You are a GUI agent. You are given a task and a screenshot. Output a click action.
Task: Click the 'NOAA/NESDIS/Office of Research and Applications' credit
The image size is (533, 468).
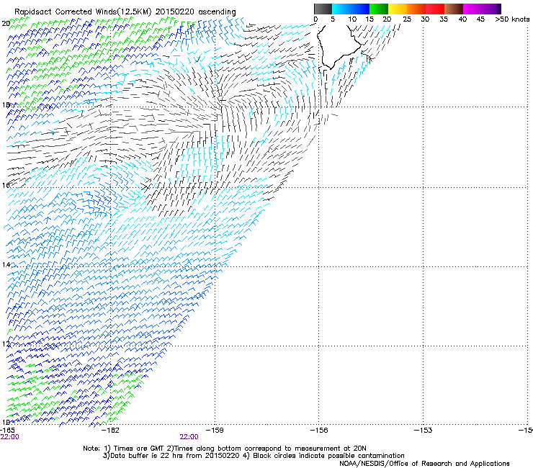point(424,464)
